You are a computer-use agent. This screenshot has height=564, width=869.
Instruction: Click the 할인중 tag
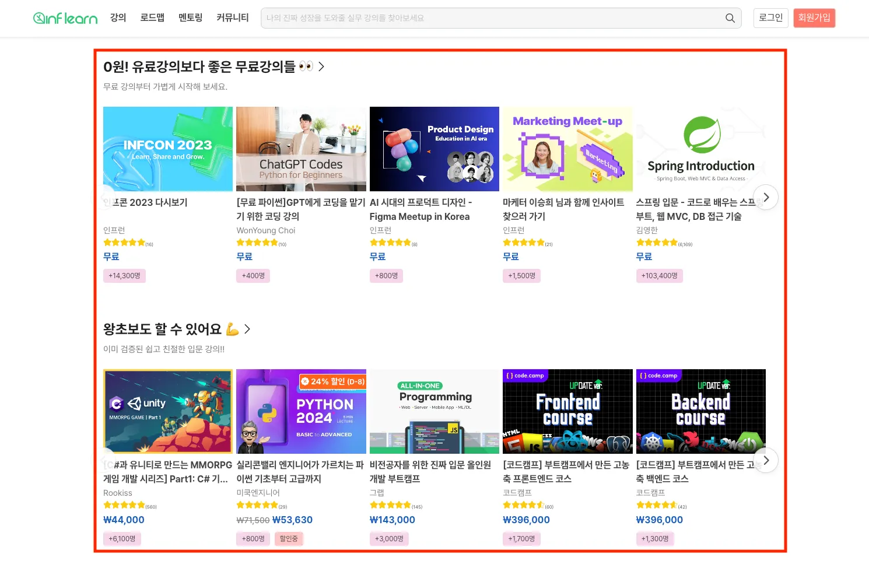tap(289, 539)
